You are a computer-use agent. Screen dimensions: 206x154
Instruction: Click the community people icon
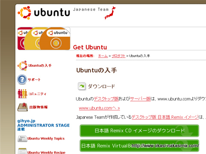point(22,94)
